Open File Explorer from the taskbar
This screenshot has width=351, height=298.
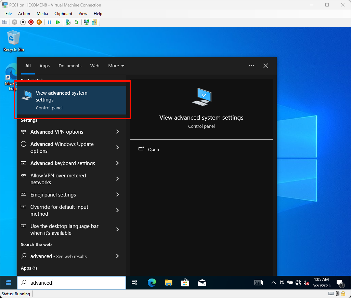(169, 283)
